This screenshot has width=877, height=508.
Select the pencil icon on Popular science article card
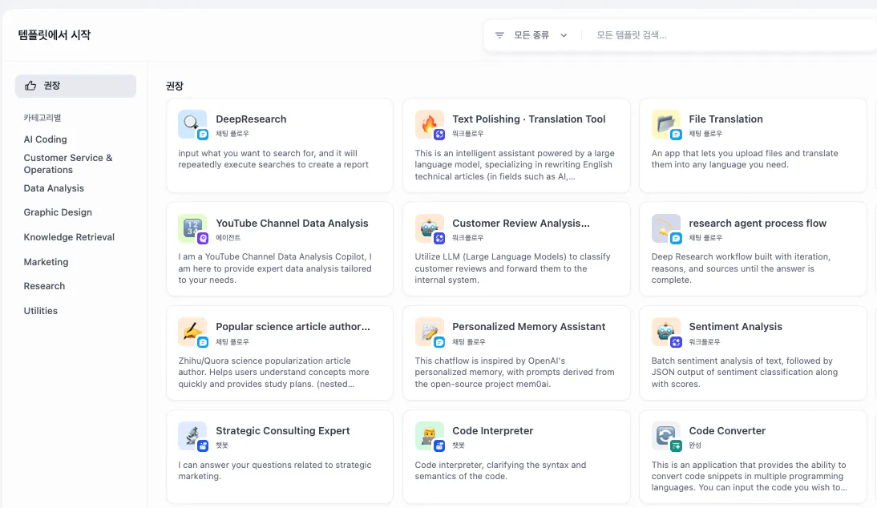(192, 333)
